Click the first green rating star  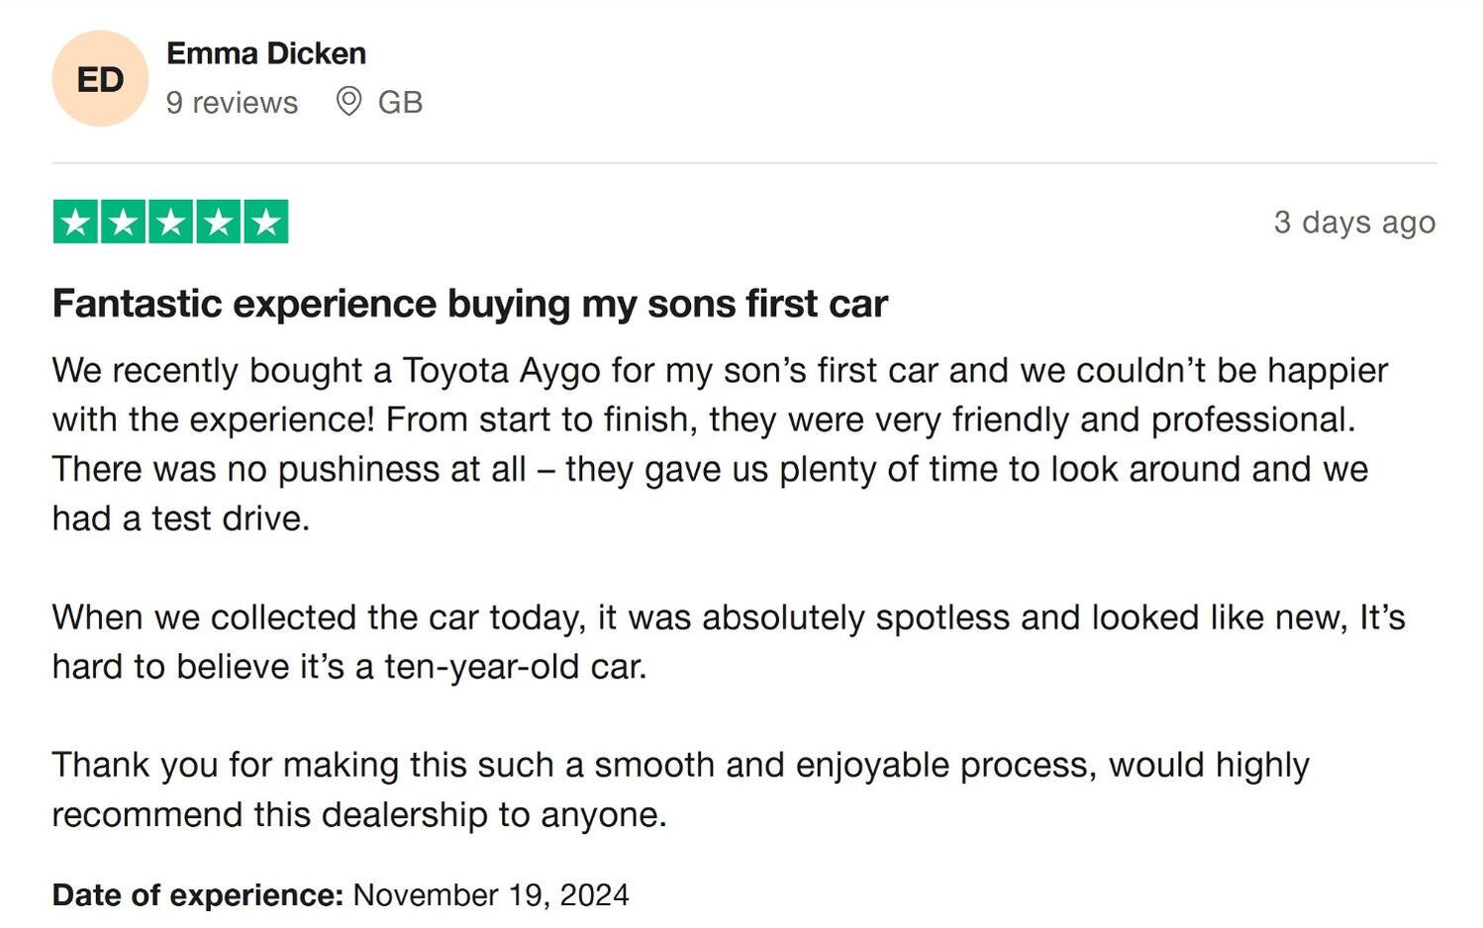tap(75, 222)
